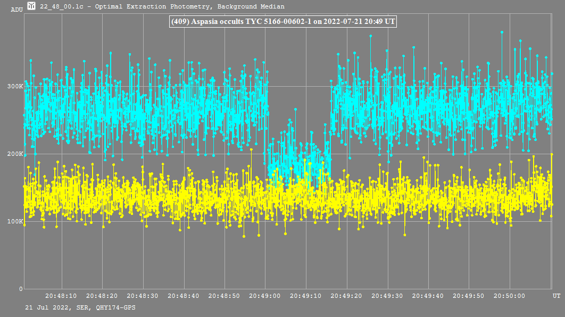Viewport: 565px width, 317px height.
Task: Select the 20:49:00 time tick label
Action: click(265, 296)
